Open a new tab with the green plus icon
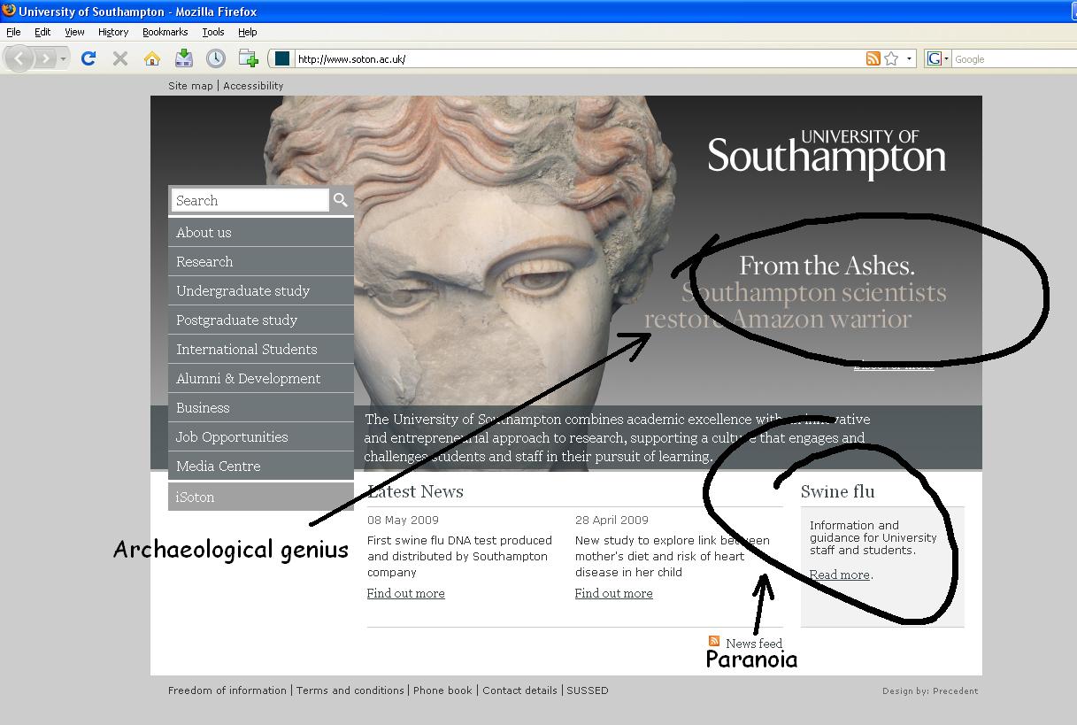The width and height of the screenshot is (1077, 725). point(248,58)
